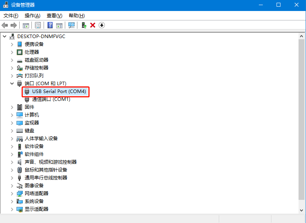Collapse the 端口 (COM 和 LPT) node

point(12,84)
